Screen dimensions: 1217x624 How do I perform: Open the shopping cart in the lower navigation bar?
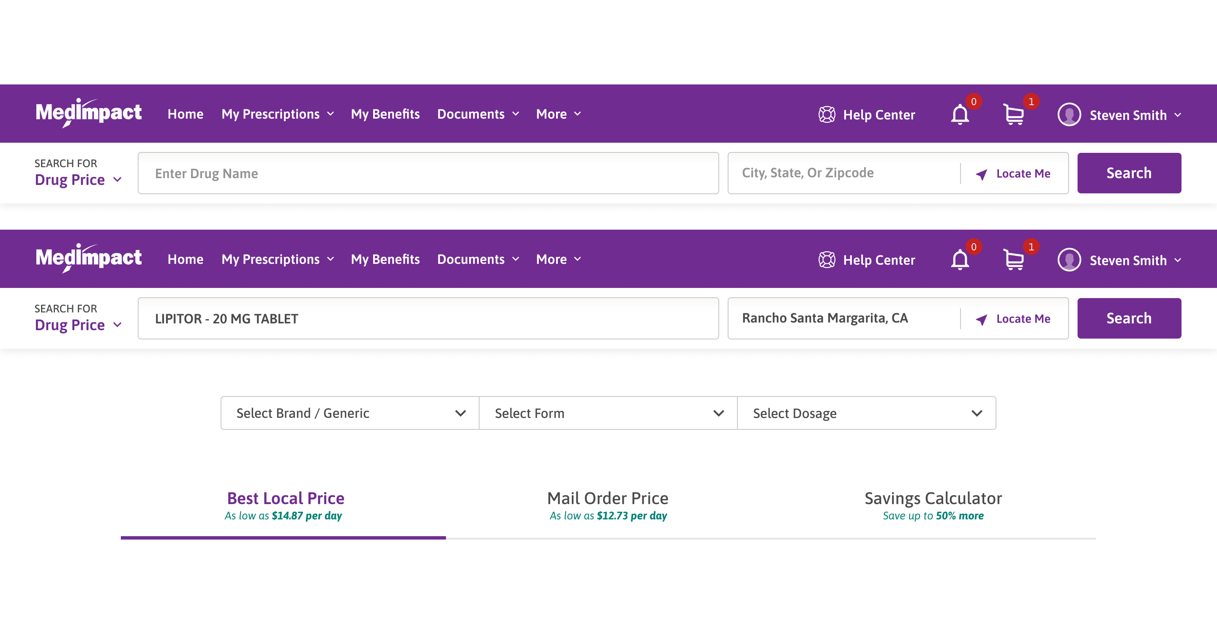1014,260
